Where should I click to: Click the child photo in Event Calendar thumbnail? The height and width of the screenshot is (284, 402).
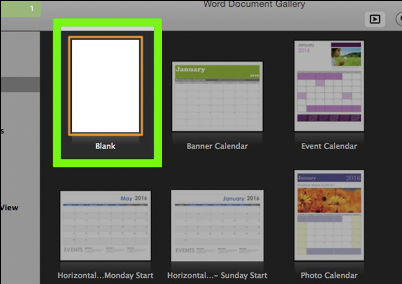(346, 57)
